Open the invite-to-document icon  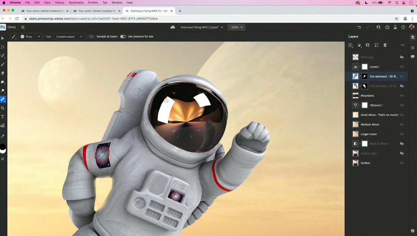click(x=378, y=27)
